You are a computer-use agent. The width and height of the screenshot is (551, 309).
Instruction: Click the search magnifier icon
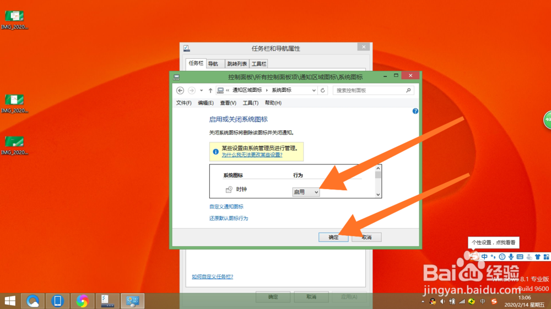point(408,91)
